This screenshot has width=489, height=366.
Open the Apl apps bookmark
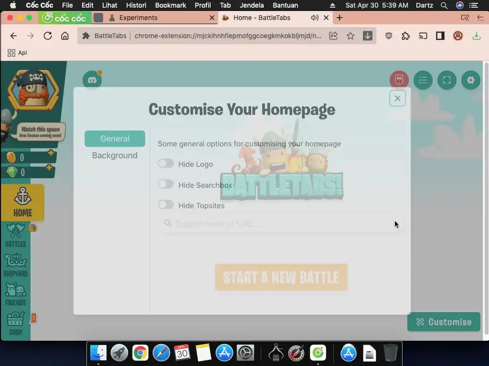[x=17, y=53]
